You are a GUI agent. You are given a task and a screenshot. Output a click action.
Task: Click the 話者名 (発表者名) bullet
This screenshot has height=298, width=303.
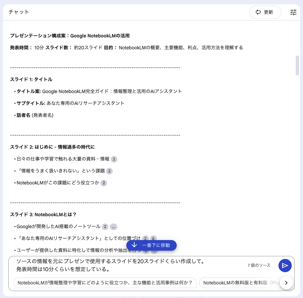coord(35,115)
